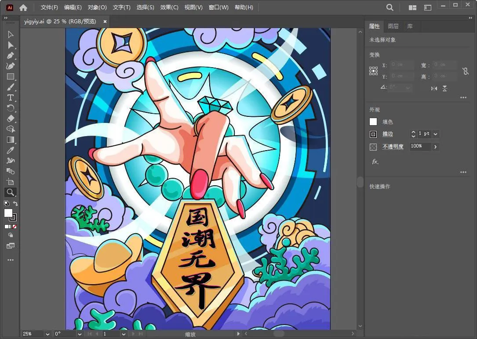Activate the Eraser tool
Viewport: 477px width, 339px height.
(x=11, y=119)
